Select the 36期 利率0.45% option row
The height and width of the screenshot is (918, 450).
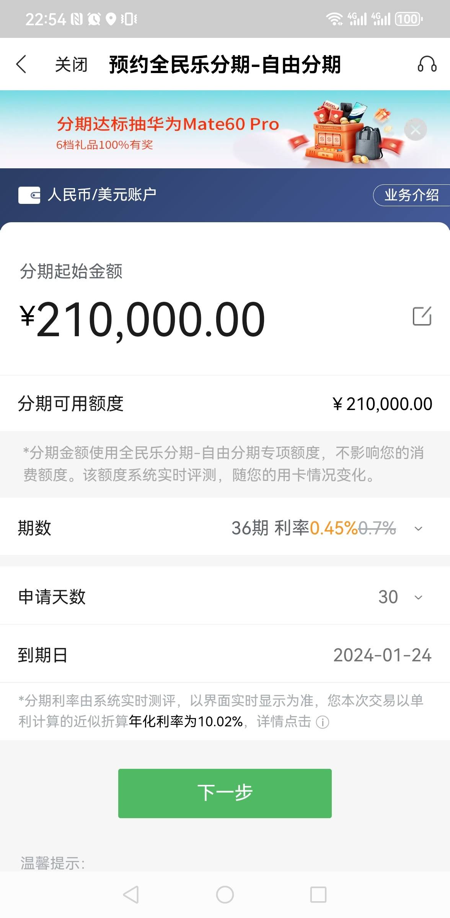click(x=225, y=528)
